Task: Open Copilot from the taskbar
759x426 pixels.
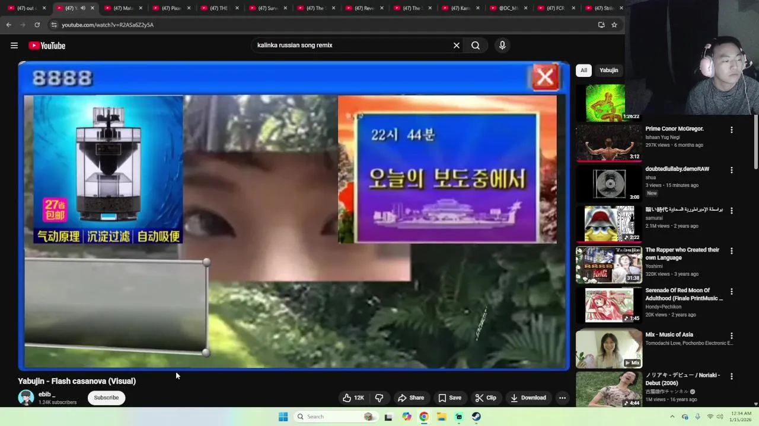Action: (407, 417)
